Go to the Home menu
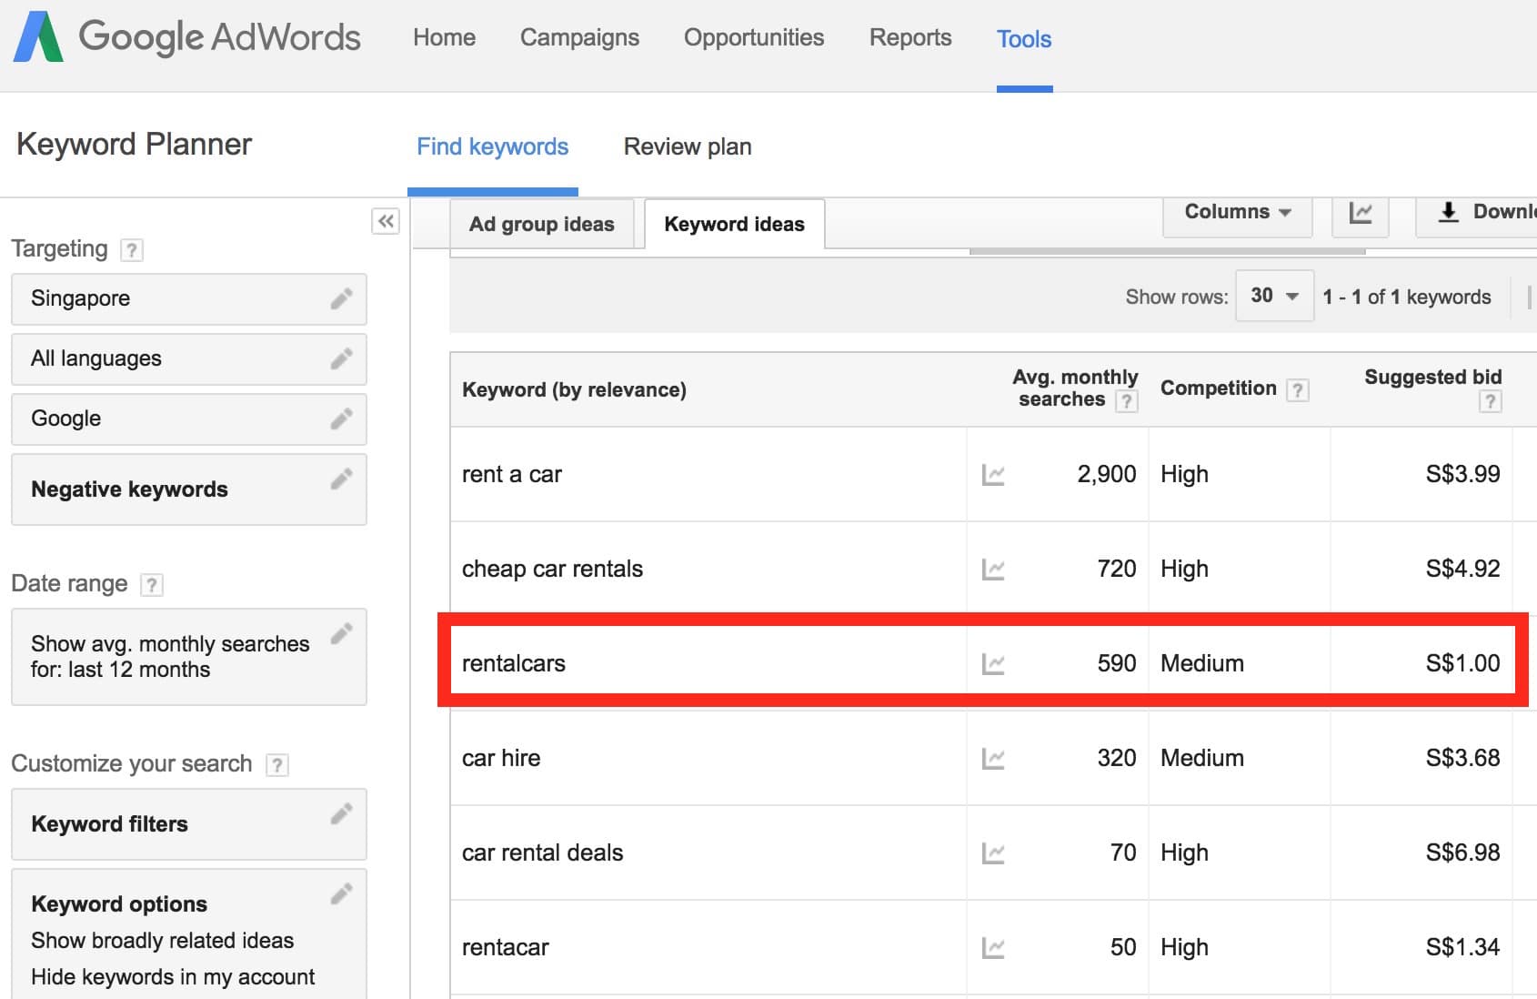 point(444,37)
